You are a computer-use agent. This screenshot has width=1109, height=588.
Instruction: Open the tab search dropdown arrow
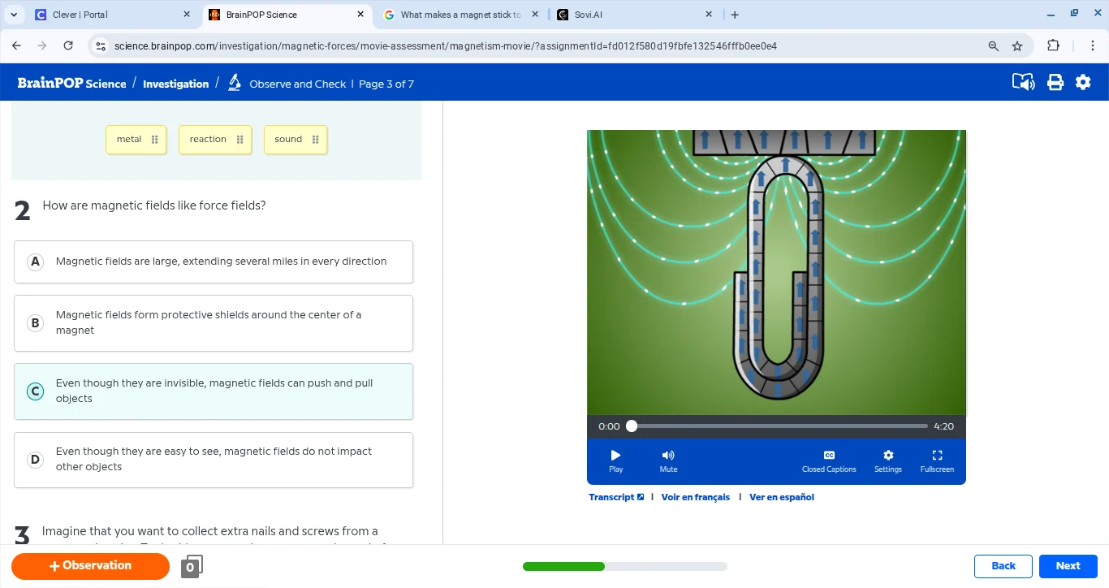[14, 15]
